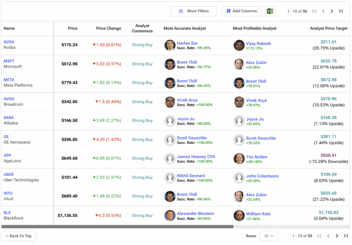Click the Name column header
The image size is (352, 245).
(9, 28)
